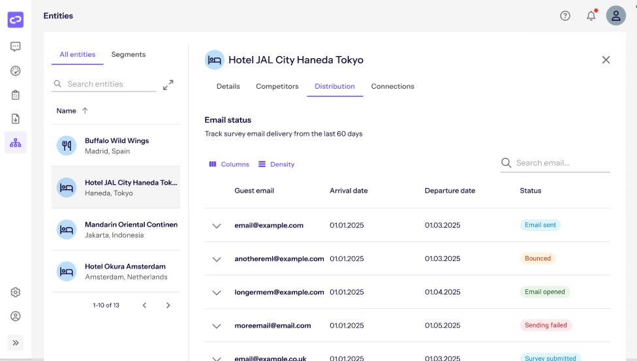Click Hotel Okura Amsterdam bed icon
The height and width of the screenshot is (361, 637).
click(x=66, y=271)
